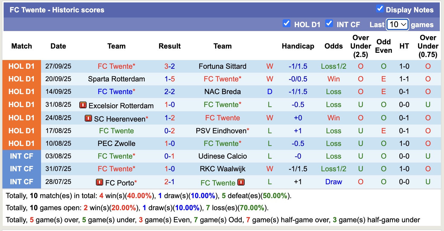
Task: Click the HOL D1 label on the 27/09 row
Action: [x=22, y=66]
